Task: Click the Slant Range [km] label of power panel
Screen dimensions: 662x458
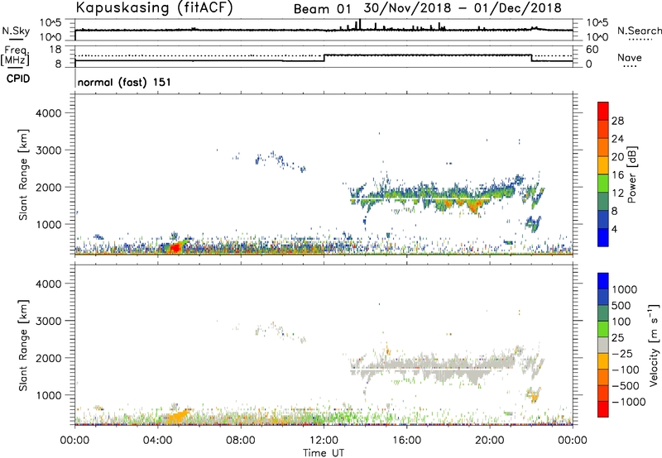Action: coord(23,174)
